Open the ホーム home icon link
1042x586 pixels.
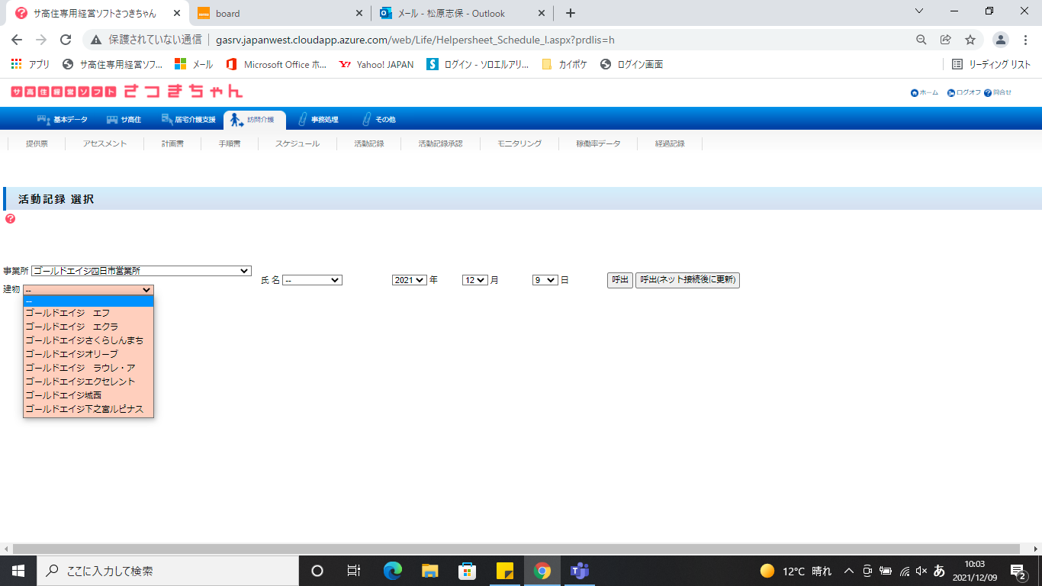(x=915, y=93)
